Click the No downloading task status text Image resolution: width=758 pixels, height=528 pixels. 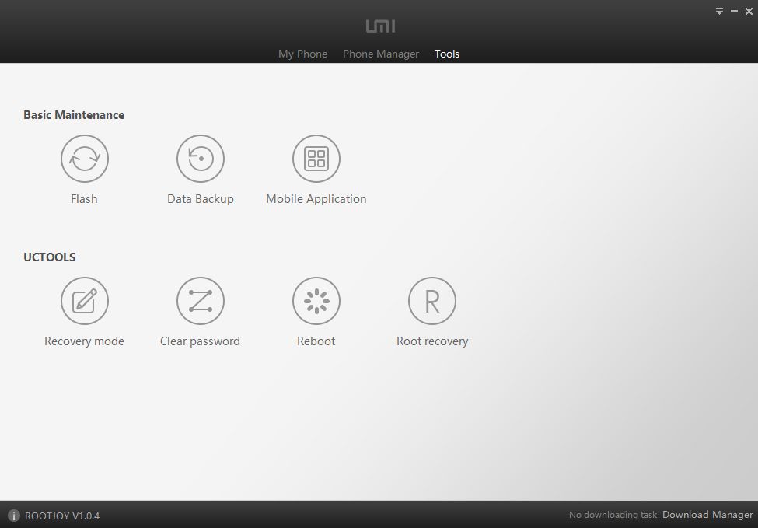click(613, 515)
